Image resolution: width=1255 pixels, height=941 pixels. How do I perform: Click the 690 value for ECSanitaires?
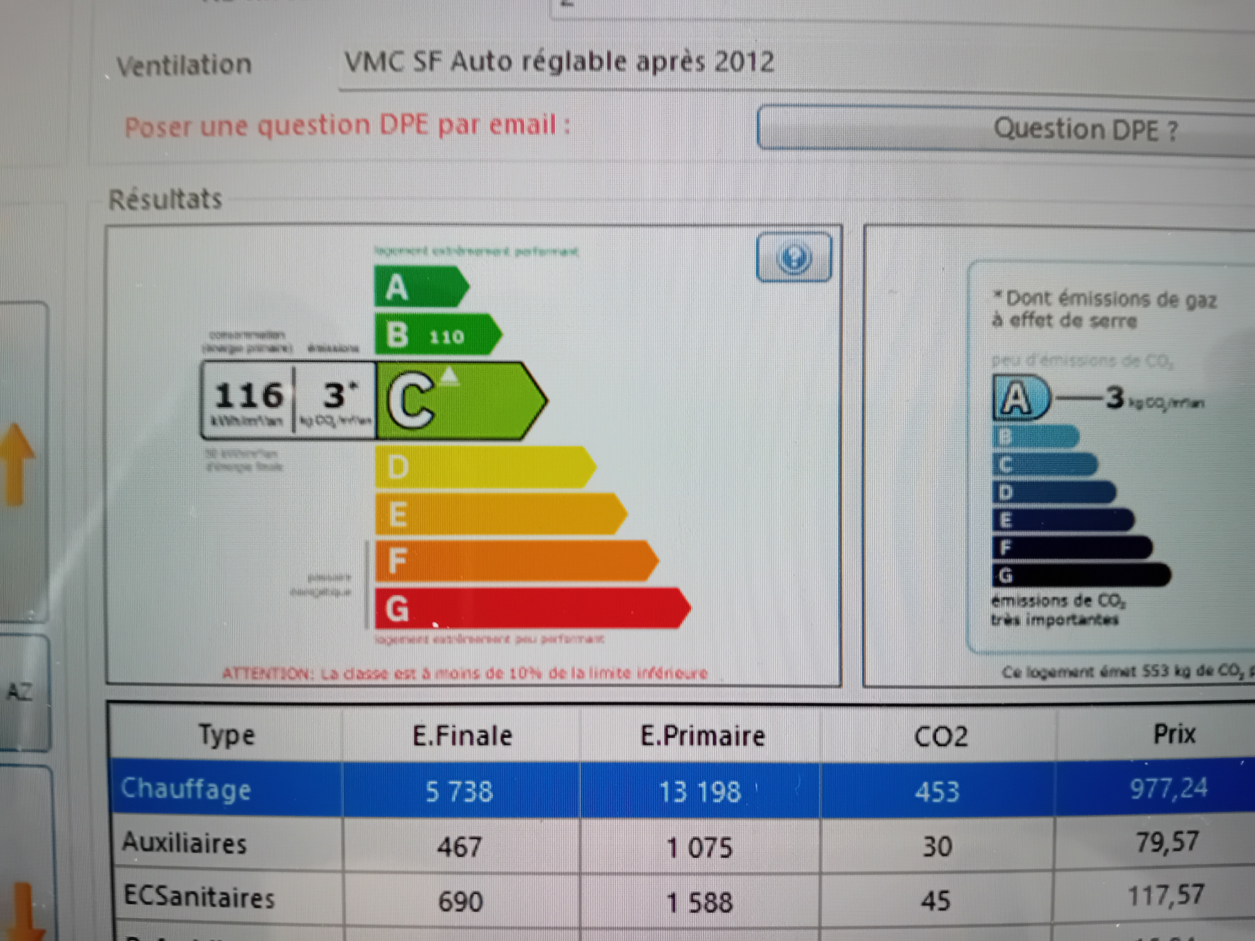click(460, 901)
